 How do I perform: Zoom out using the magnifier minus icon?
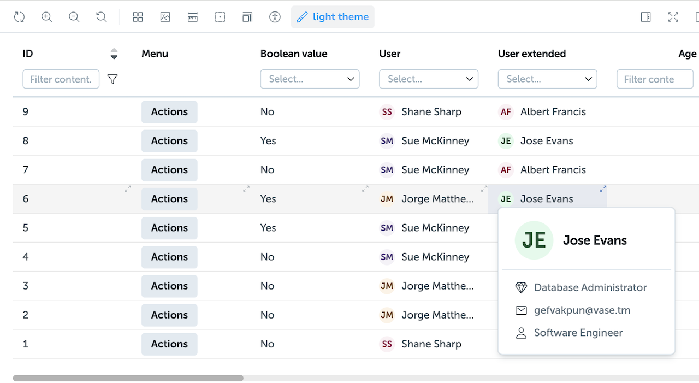[x=74, y=17]
